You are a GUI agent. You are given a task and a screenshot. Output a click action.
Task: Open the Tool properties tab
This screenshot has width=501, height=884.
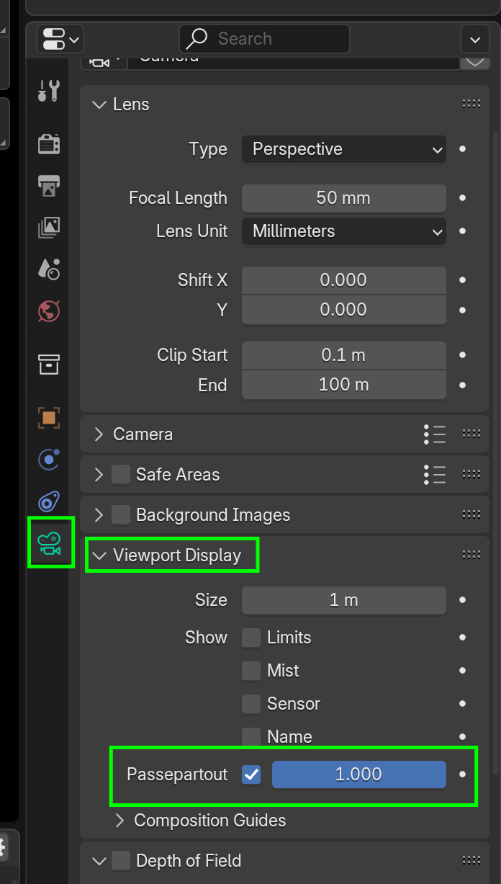point(49,91)
